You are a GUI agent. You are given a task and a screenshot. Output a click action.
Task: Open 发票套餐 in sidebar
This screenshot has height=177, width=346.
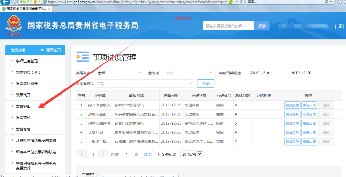click(23, 129)
